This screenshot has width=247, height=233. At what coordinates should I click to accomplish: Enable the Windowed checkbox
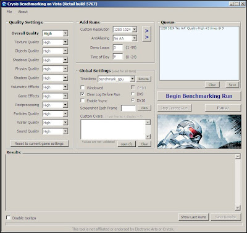pos(83,88)
